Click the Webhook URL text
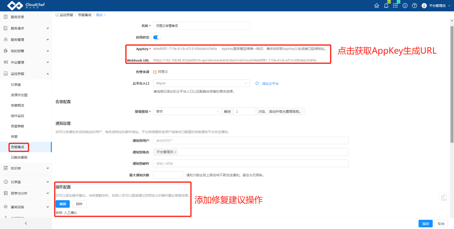 (x=235, y=60)
